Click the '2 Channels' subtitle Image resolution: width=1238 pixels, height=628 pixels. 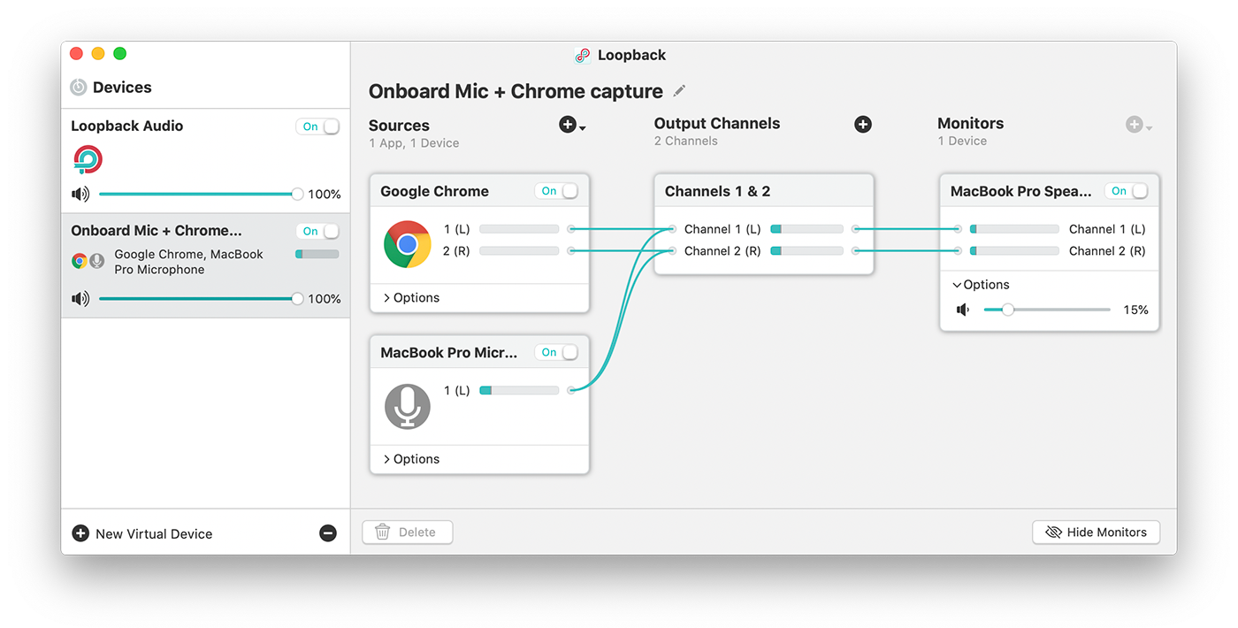(x=686, y=142)
